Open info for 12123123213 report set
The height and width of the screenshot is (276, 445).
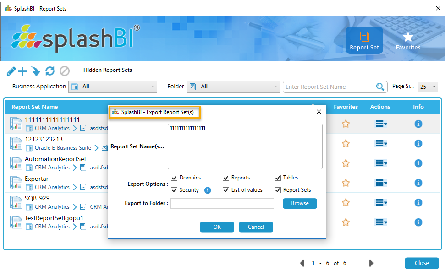[418, 143]
